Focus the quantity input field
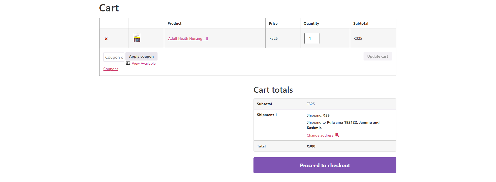This screenshot has height=182, width=496. point(312,38)
